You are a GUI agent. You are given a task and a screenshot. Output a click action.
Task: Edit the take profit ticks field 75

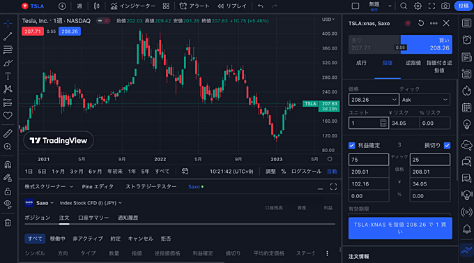click(x=369, y=160)
